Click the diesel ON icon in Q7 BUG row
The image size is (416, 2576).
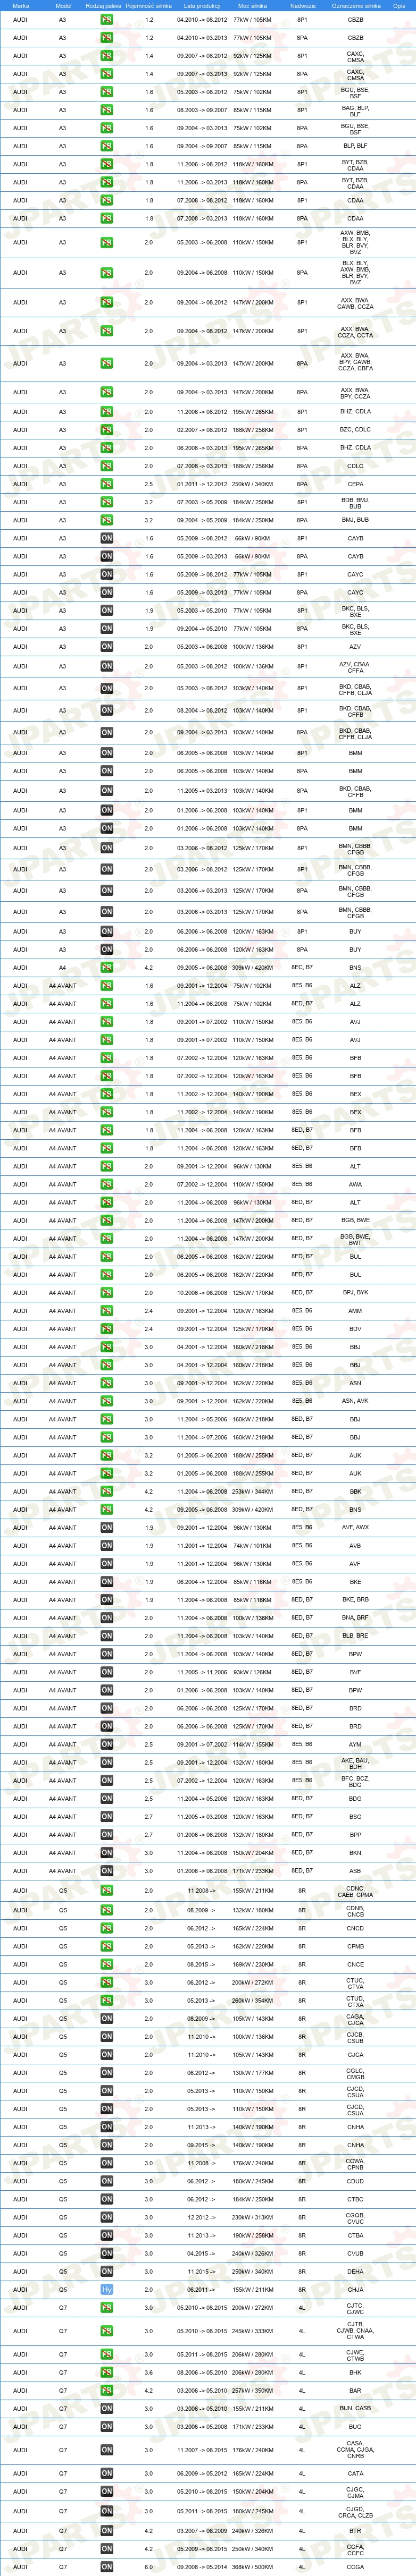click(x=106, y=2426)
